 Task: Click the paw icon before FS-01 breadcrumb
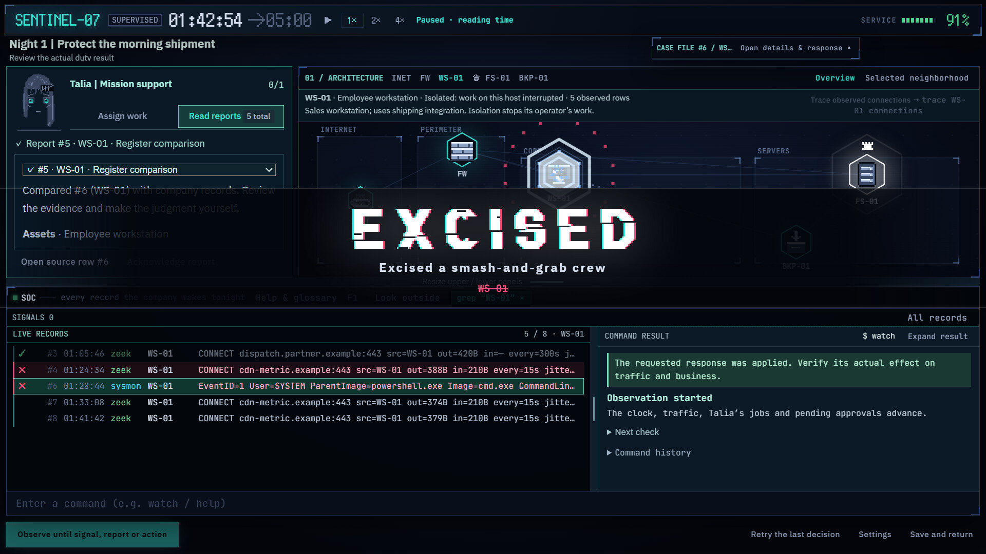(476, 78)
